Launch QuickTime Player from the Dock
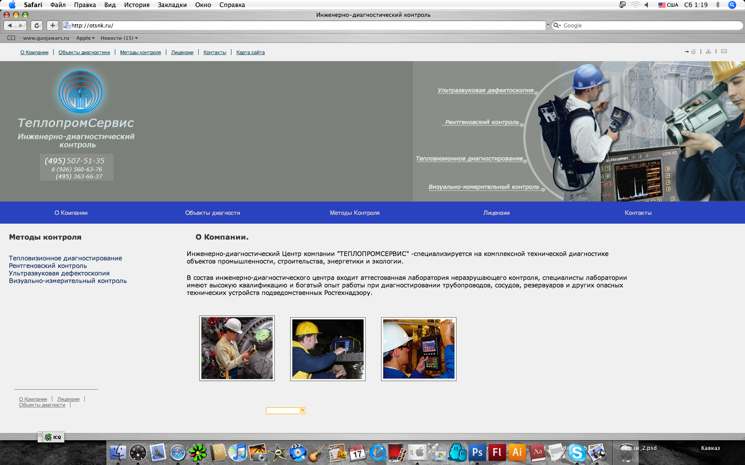The height and width of the screenshot is (465, 745). coord(377,453)
